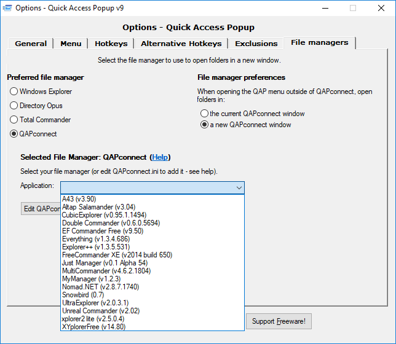Select Explorer++ (v1.3.5.531) entry
Screen dimensions: 396x344
[x=152, y=247]
